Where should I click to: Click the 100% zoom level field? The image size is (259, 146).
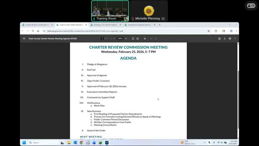(120, 39)
